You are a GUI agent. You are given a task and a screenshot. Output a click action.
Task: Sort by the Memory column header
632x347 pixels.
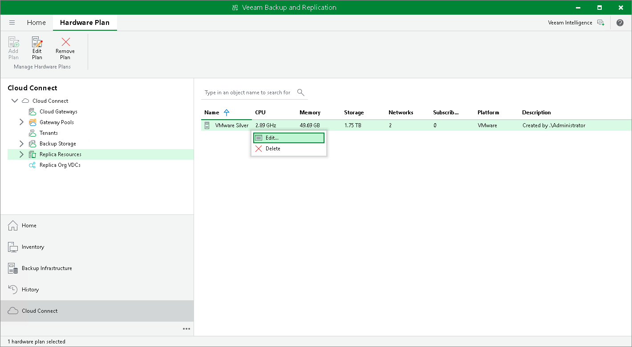point(310,113)
